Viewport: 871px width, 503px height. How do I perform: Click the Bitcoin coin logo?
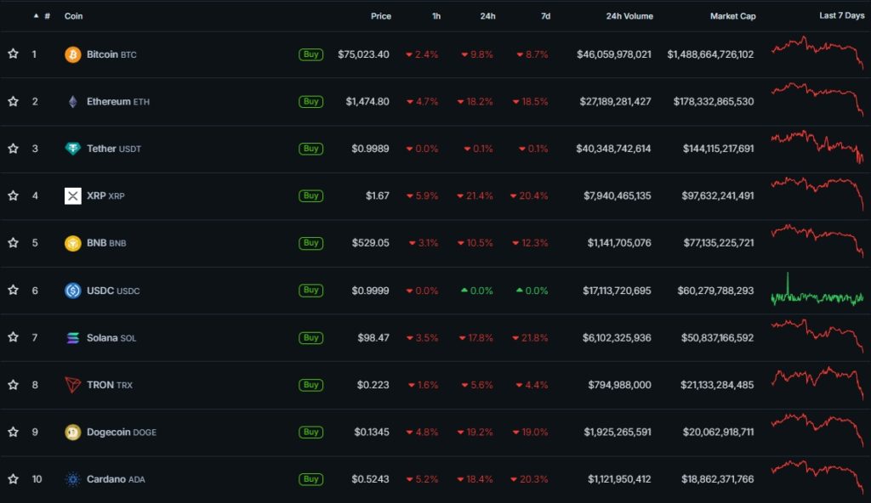click(73, 54)
